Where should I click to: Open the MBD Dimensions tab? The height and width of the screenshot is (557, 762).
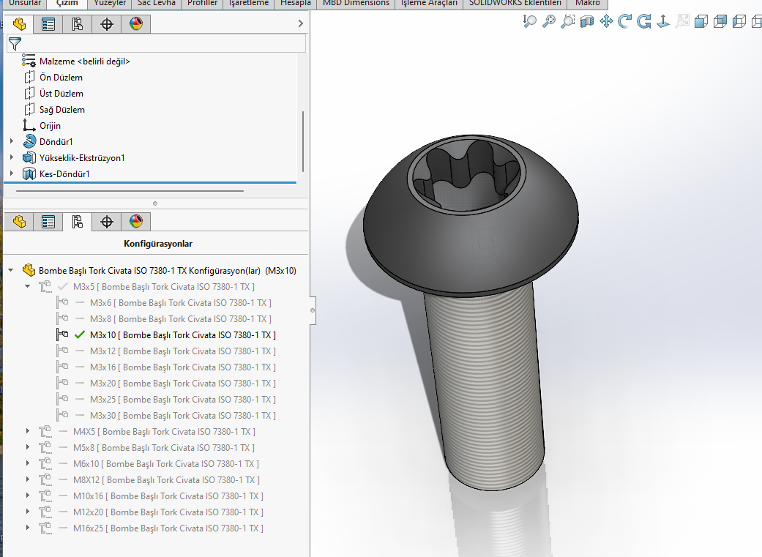(356, 4)
